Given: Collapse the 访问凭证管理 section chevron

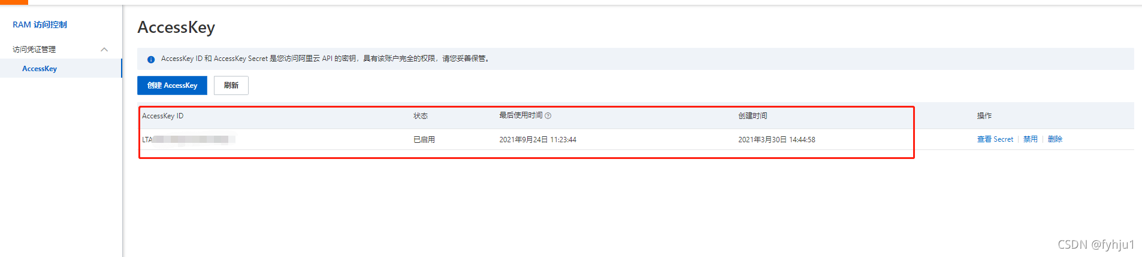Looking at the screenshot, I should tap(104, 50).
